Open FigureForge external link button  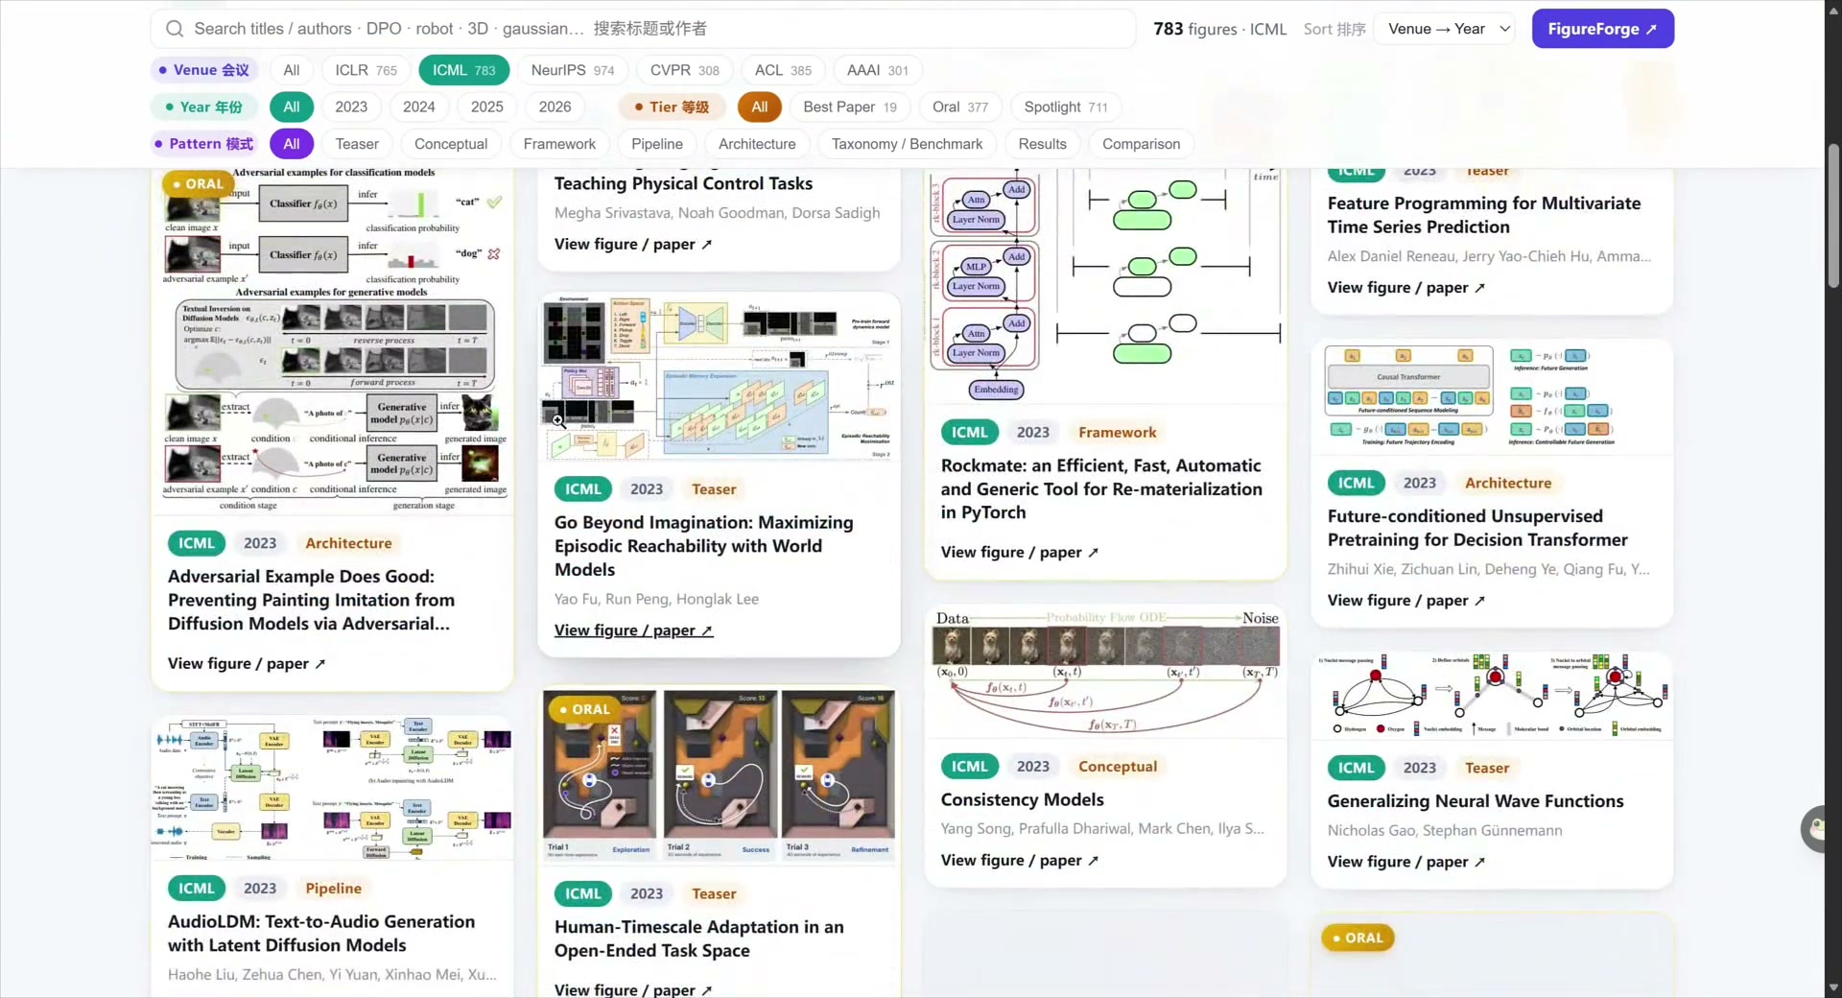(1602, 29)
